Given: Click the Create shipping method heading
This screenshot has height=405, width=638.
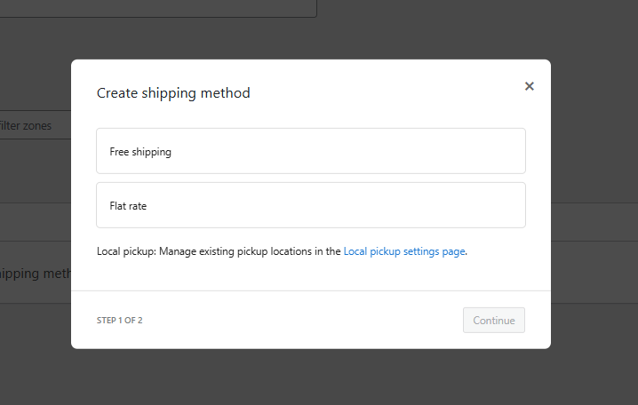Looking at the screenshot, I should tap(173, 93).
